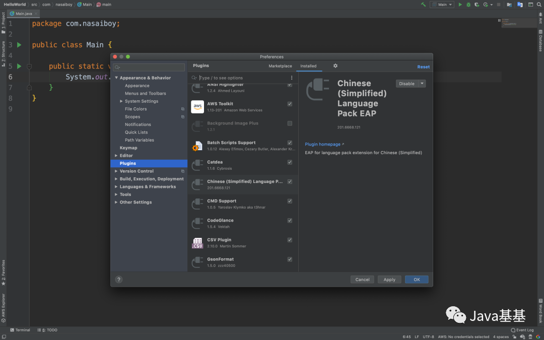Viewport: 544px width, 340px height.
Task: Click the plugin search options kebab icon
Action: click(292, 78)
